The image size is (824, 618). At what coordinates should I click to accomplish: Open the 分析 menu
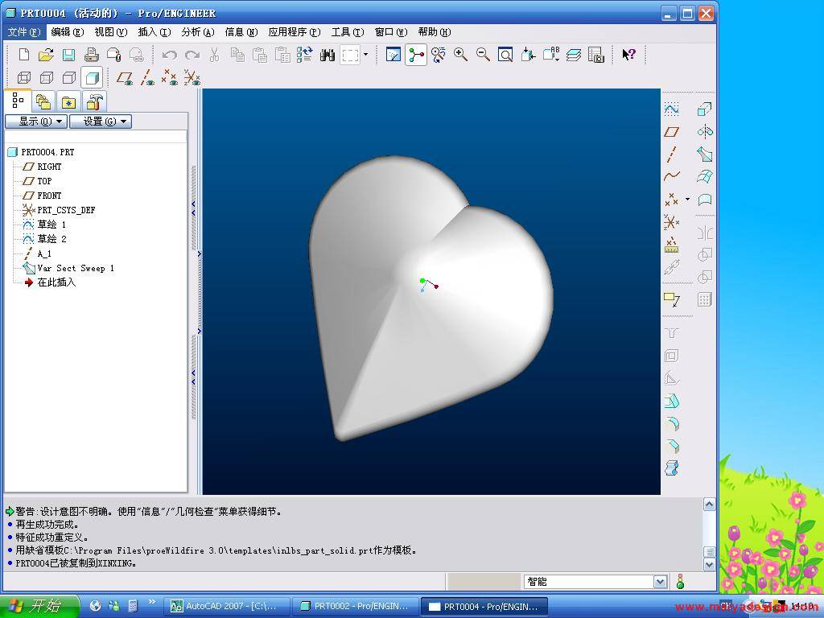click(197, 32)
